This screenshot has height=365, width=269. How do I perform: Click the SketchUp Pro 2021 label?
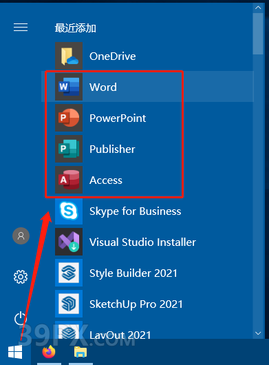point(136,304)
